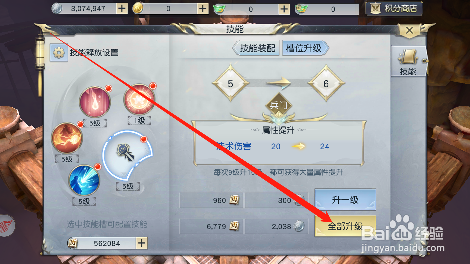This screenshot has width=470, height=264.
Task: Select the red flower skill at level 1
Action: pos(139,99)
